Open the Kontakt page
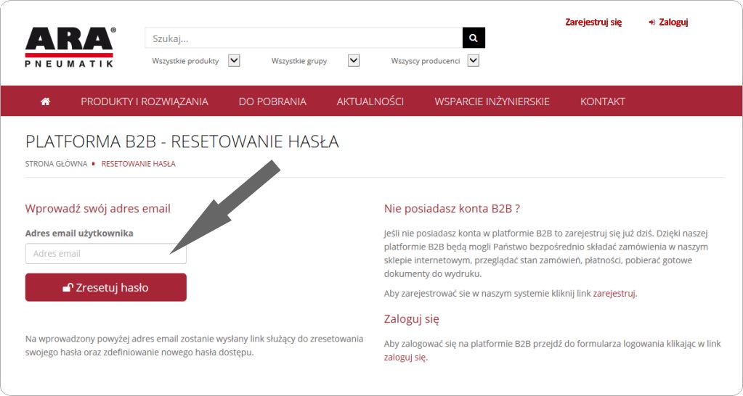Viewport: 743px width, 396px height. point(603,102)
